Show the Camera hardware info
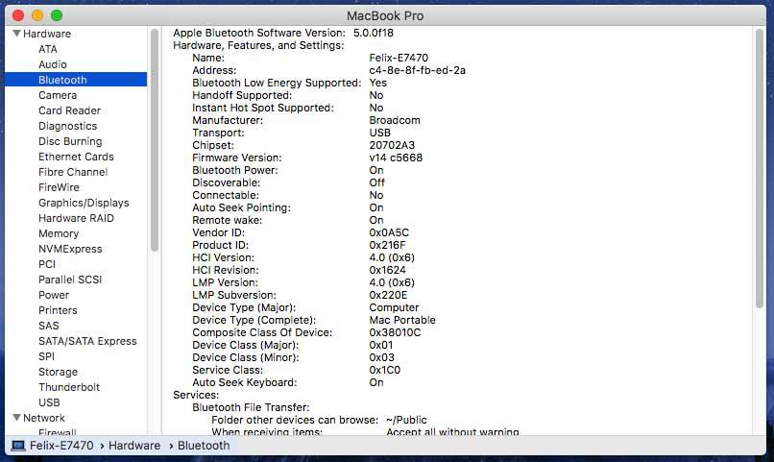Screen dimensions: 774x462 click(x=58, y=95)
